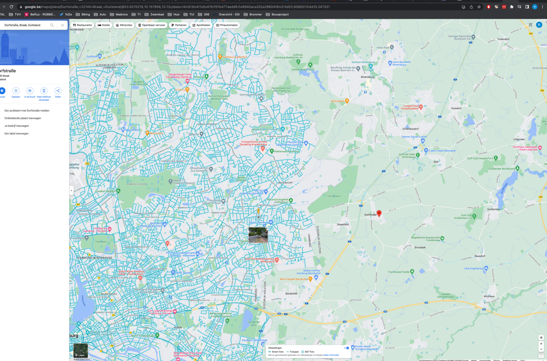The height and width of the screenshot is (361, 547).
Task: Get directions with the Route icon
Action: 2,91
